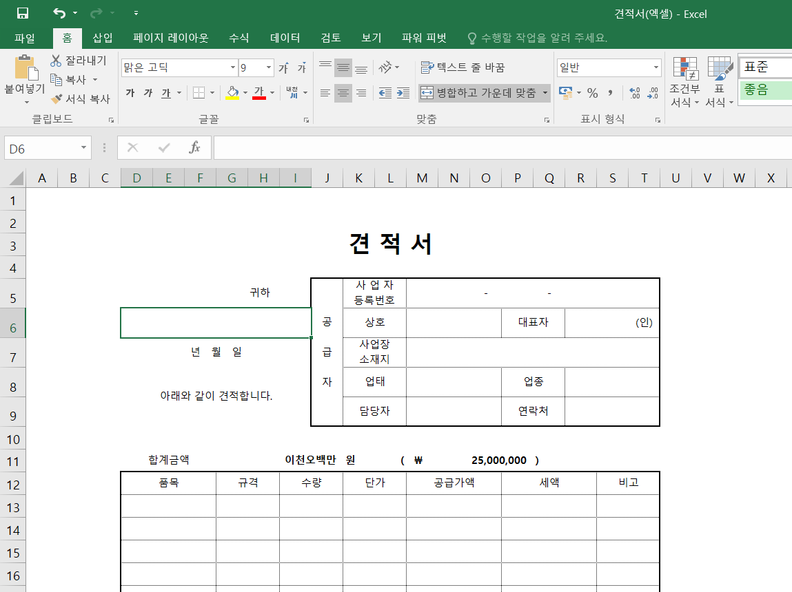Apply comma style format
This screenshot has height=592, width=792.
611,93
